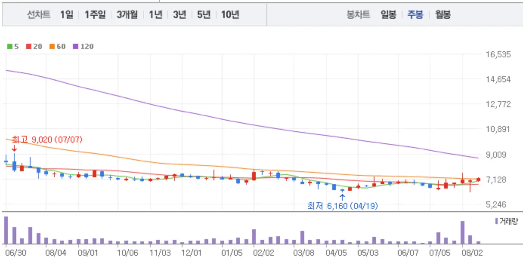This screenshot has height=261, width=523.
Task: Click the 08/04 date axis label
Action: 56,252
